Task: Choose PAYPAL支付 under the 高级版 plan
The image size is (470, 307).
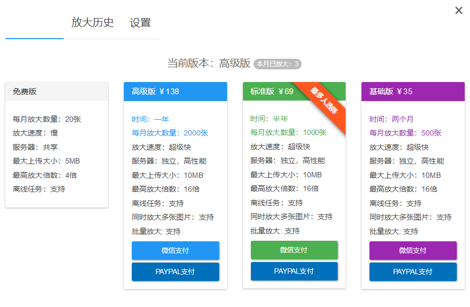Action: (x=175, y=272)
